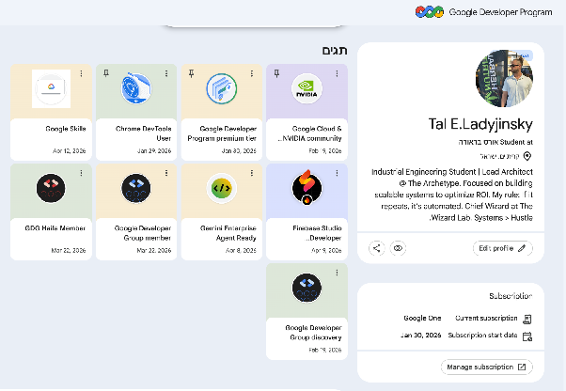
Task: Open options menu on Google Cloud & NVIDIA badge
Action: tap(337, 73)
